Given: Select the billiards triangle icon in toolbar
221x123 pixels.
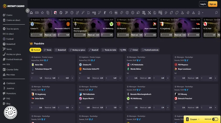Looking at the screenshot, I should [x=193, y=13].
